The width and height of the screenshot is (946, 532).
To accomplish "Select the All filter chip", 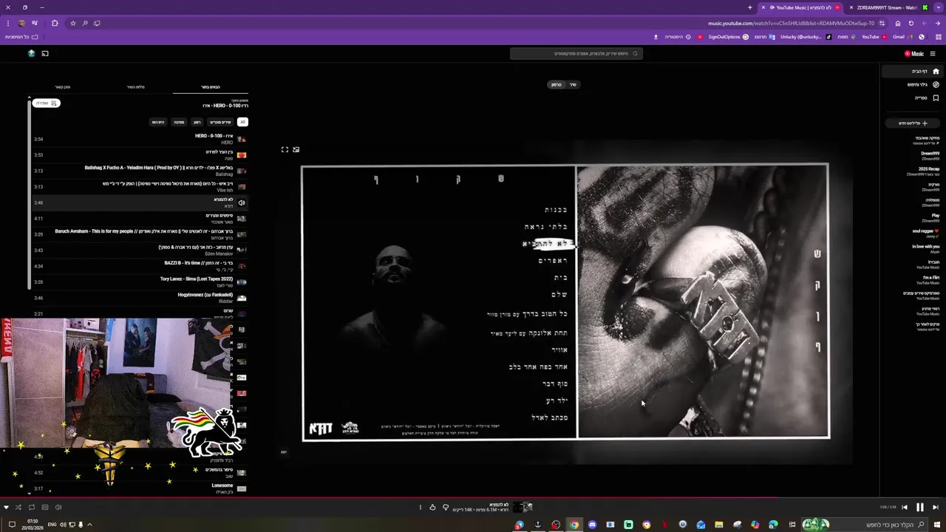I will [242, 122].
